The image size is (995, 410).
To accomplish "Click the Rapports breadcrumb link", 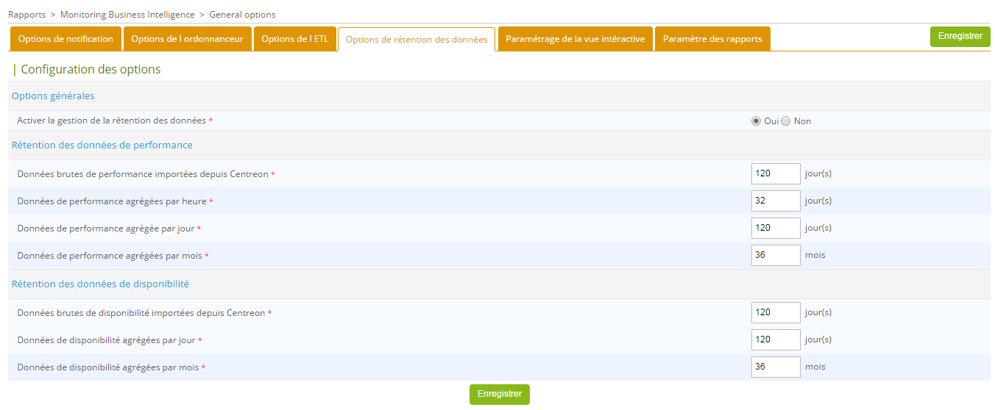I will tap(26, 15).
